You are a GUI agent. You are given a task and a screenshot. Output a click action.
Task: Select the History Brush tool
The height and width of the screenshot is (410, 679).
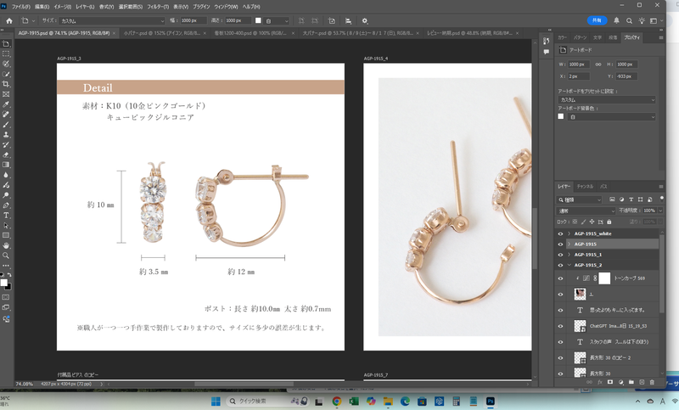point(6,144)
